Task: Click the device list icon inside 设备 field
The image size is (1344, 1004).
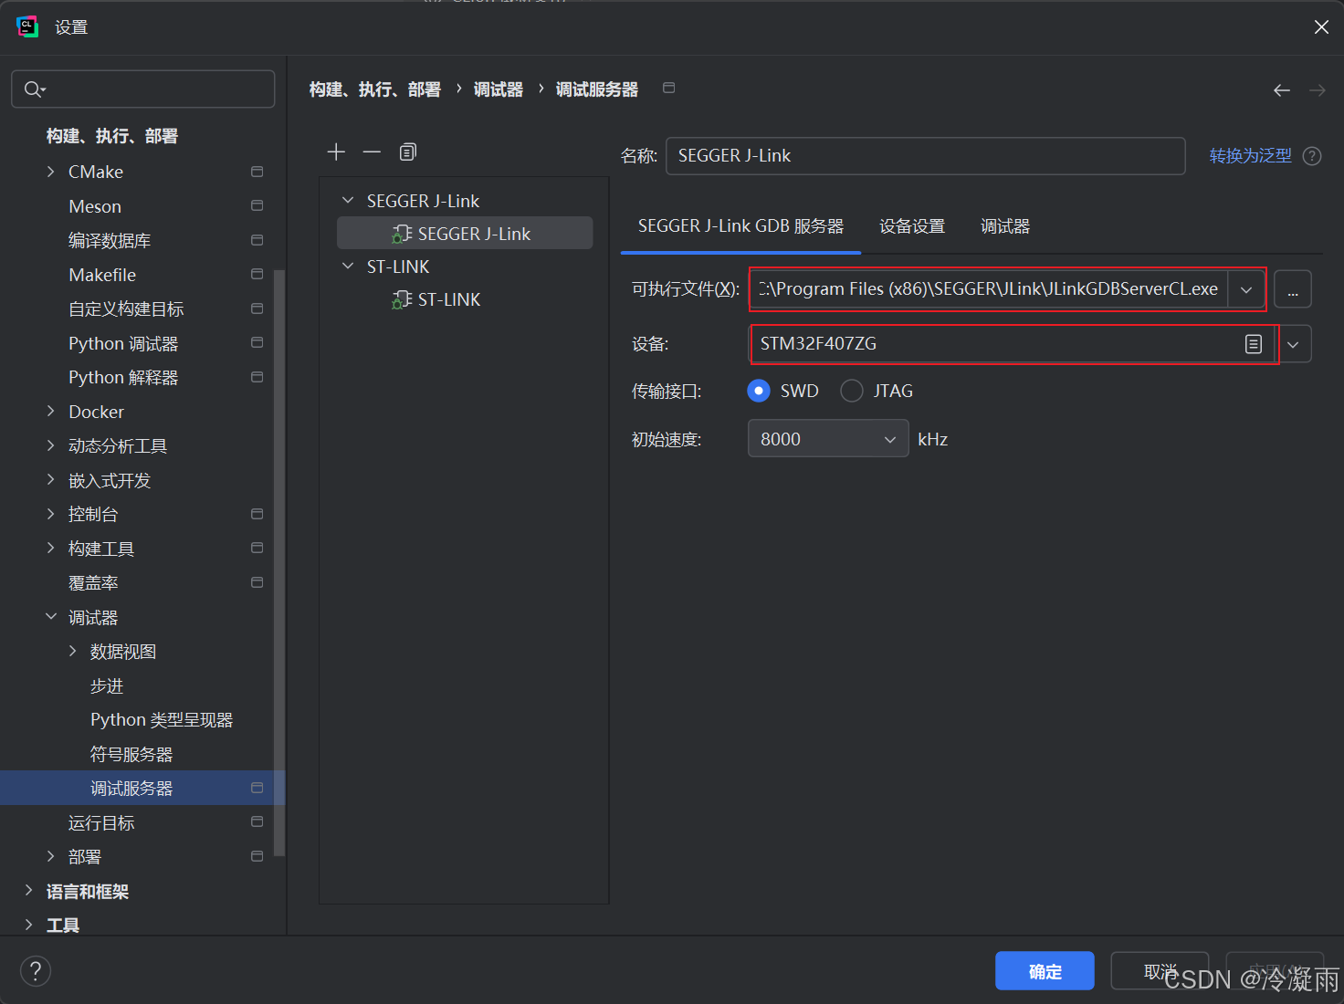Action: (x=1254, y=344)
